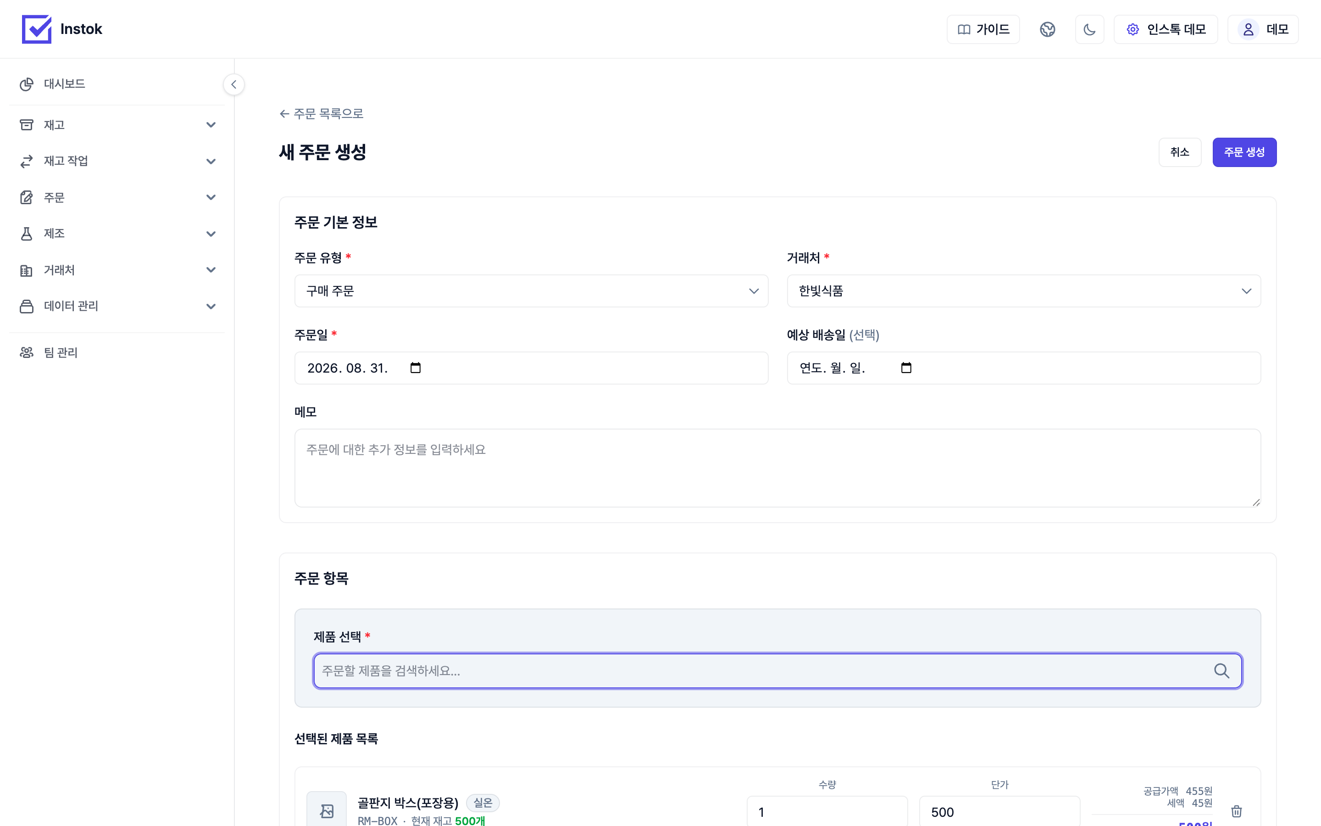Image resolution: width=1321 pixels, height=826 pixels.
Task: Click the 주문 생성 create button
Action: [x=1244, y=152]
